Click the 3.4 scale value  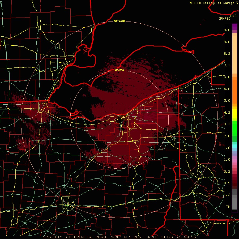point(227,124)
